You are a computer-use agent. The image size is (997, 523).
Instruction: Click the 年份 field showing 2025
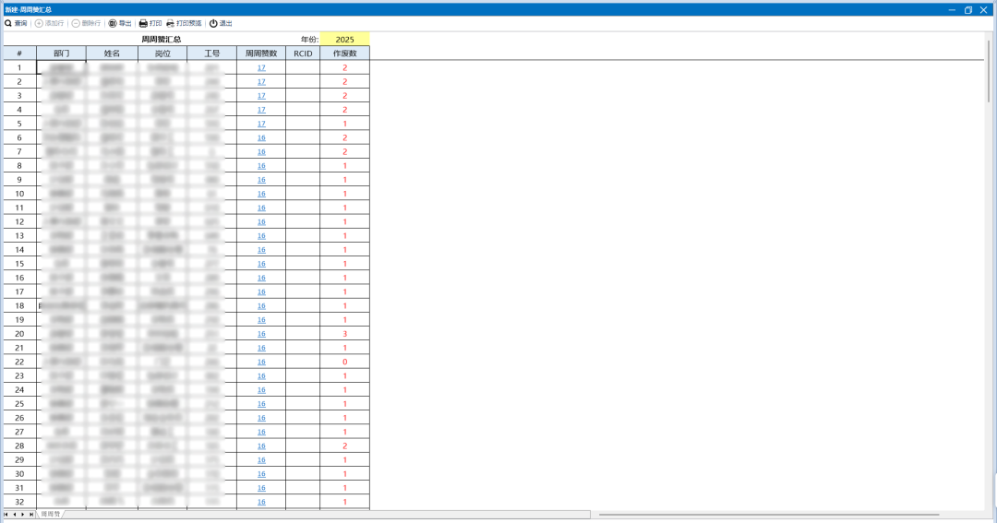click(344, 40)
